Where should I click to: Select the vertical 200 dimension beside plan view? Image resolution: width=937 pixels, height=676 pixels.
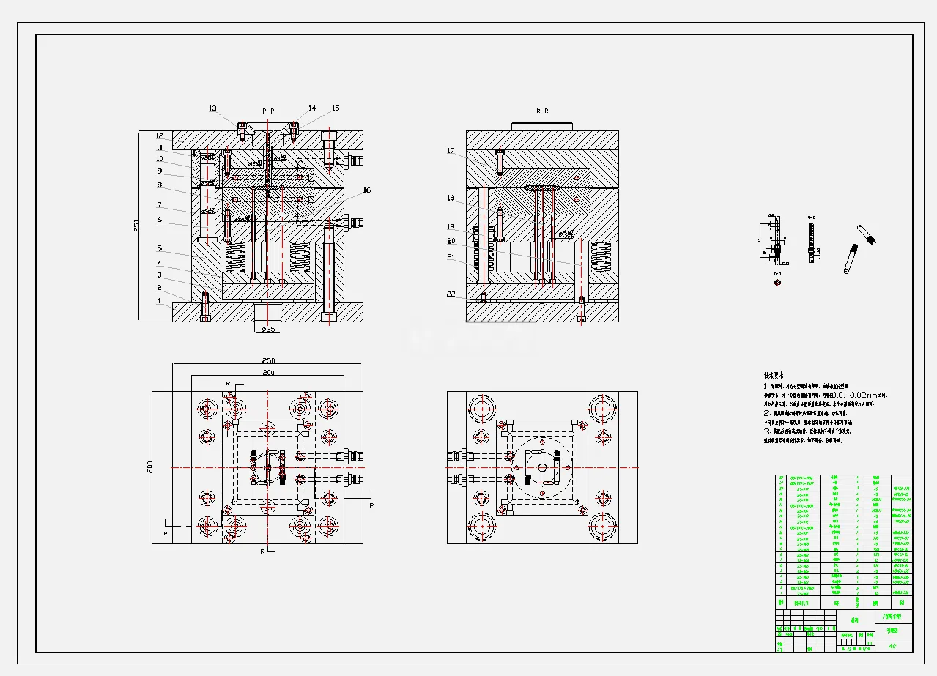click(x=148, y=467)
